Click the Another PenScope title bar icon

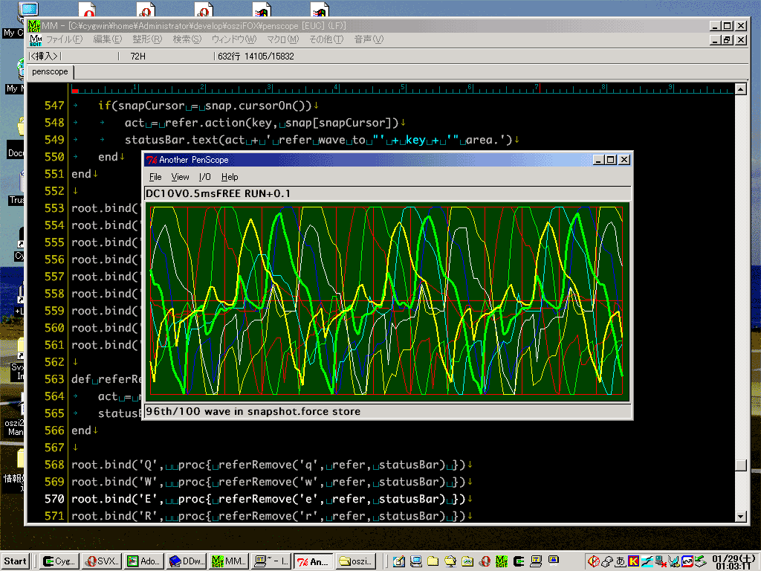coord(152,160)
